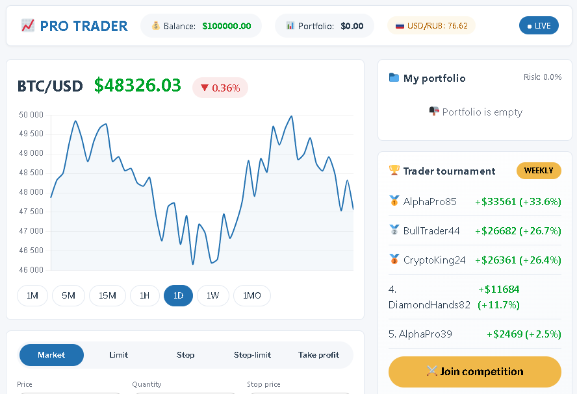This screenshot has width=577, height=394.
Task: Click the Russian flag USD/RUB icon
Action: click(400, 26)
